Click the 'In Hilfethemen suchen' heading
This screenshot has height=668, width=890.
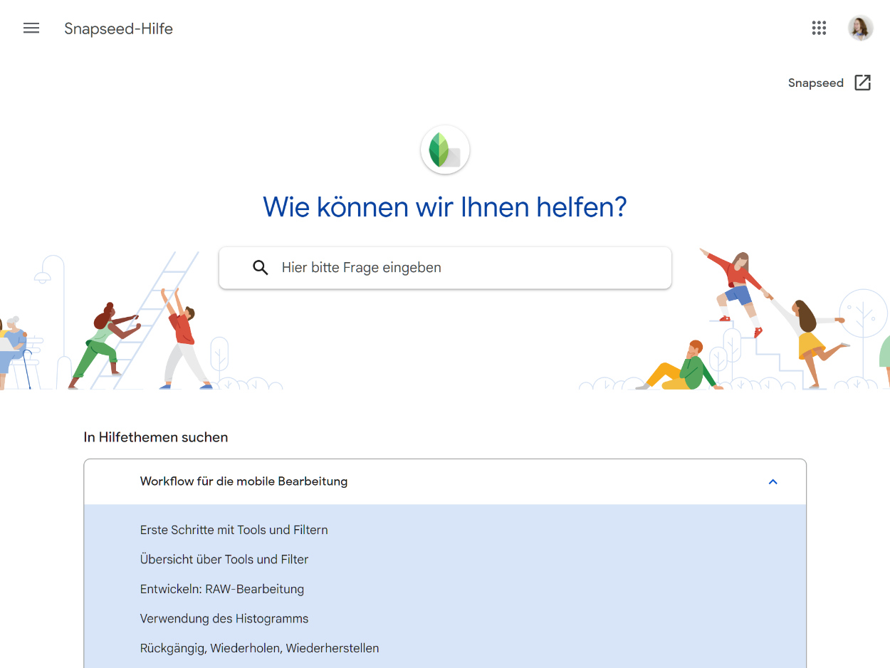click(155, 437)
